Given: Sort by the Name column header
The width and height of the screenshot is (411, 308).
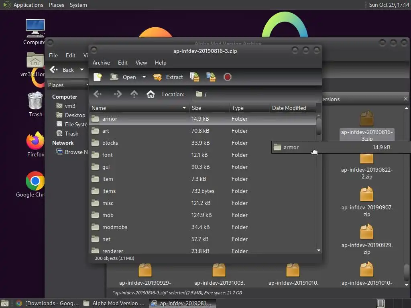Looking at the screenshot, I should (139, 108).
